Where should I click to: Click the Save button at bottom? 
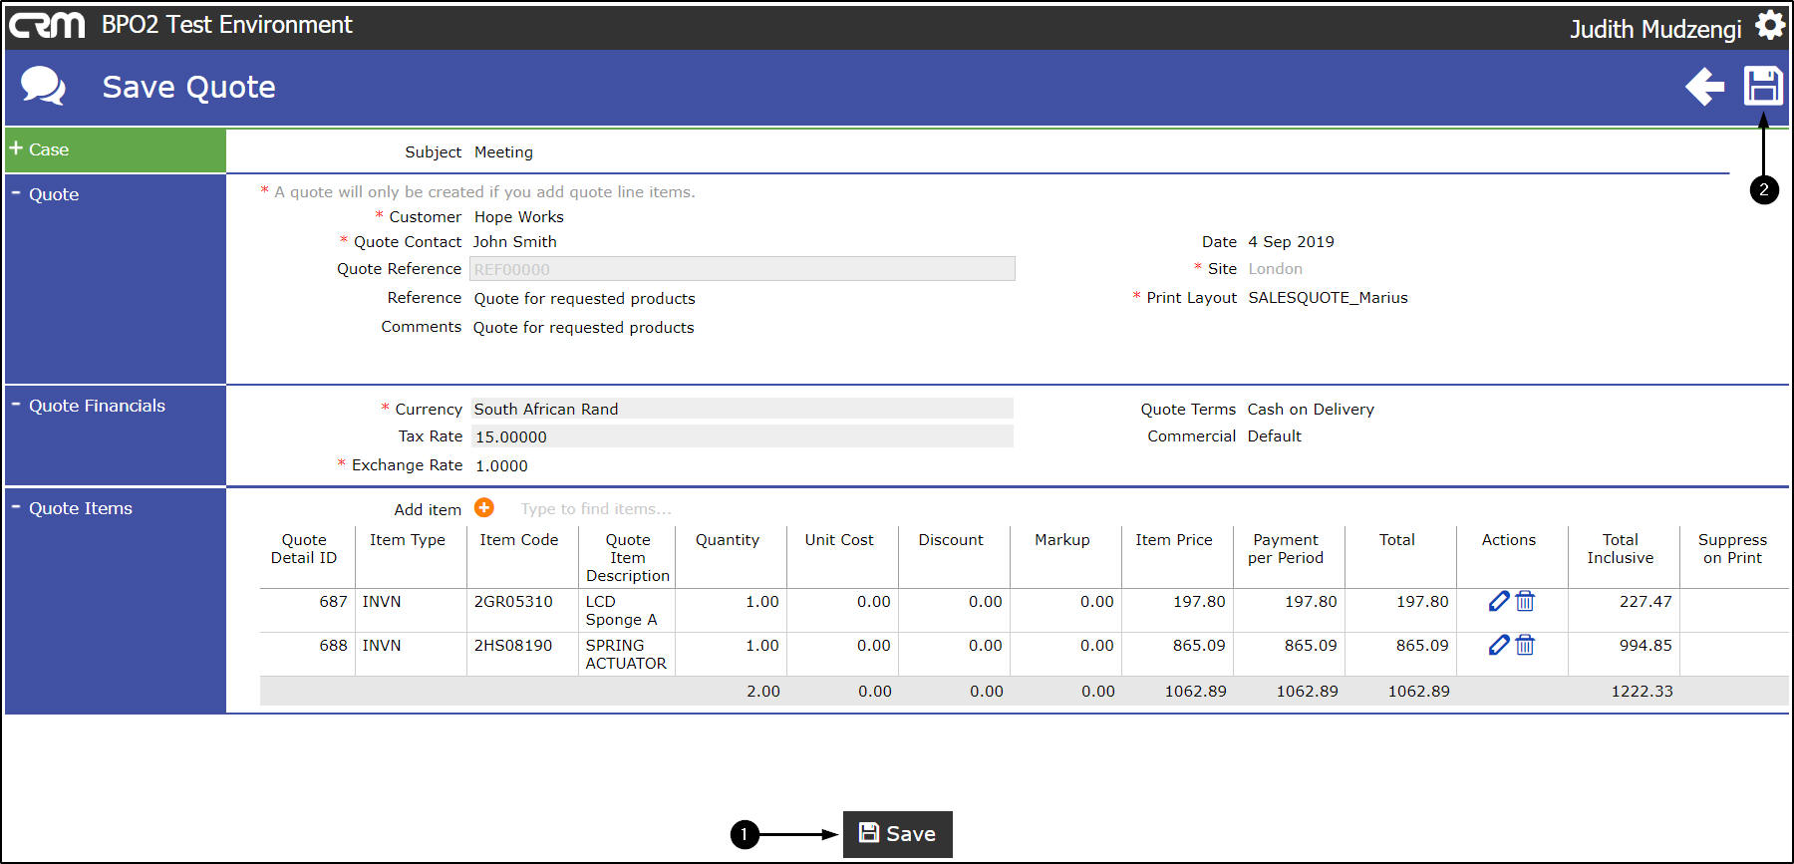(x=898, y=834)
